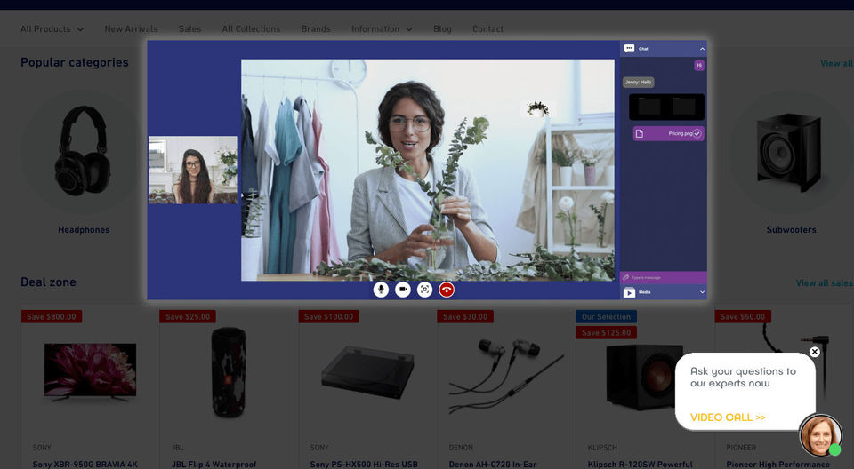Click the Our Selection badge
This screenshot has width=854, height=469.
[606, 316]
